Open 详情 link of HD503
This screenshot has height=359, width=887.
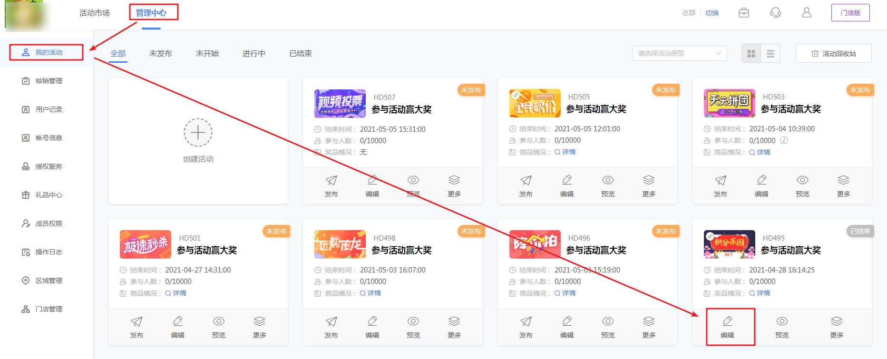click(760, 152)
